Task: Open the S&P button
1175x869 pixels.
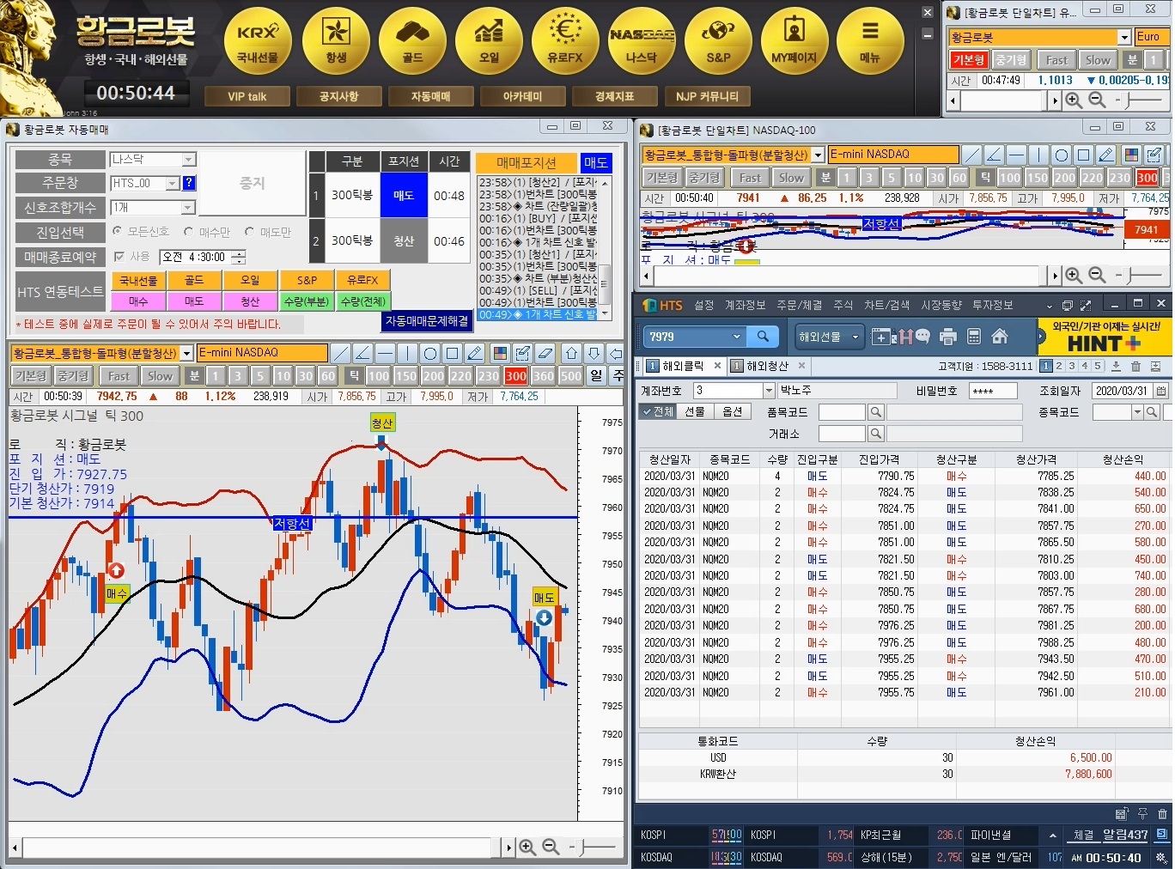Action: click(718, 41)
